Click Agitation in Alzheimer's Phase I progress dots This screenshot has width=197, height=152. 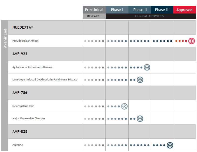coord(117,67)
